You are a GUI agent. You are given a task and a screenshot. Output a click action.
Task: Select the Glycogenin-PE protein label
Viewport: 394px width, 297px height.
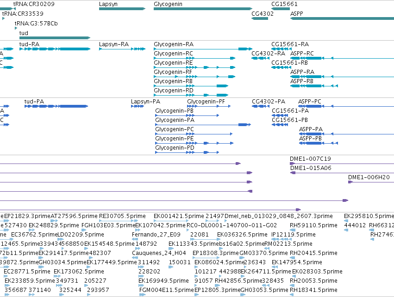click(x=175, y=139)
